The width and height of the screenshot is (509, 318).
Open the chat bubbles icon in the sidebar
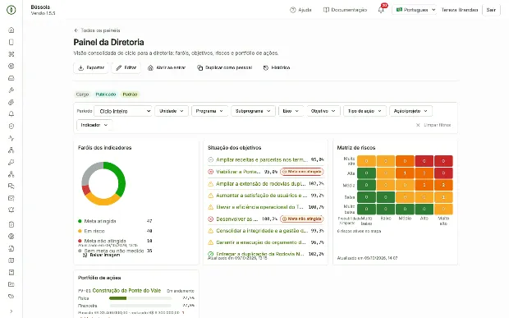pos(11,187)
